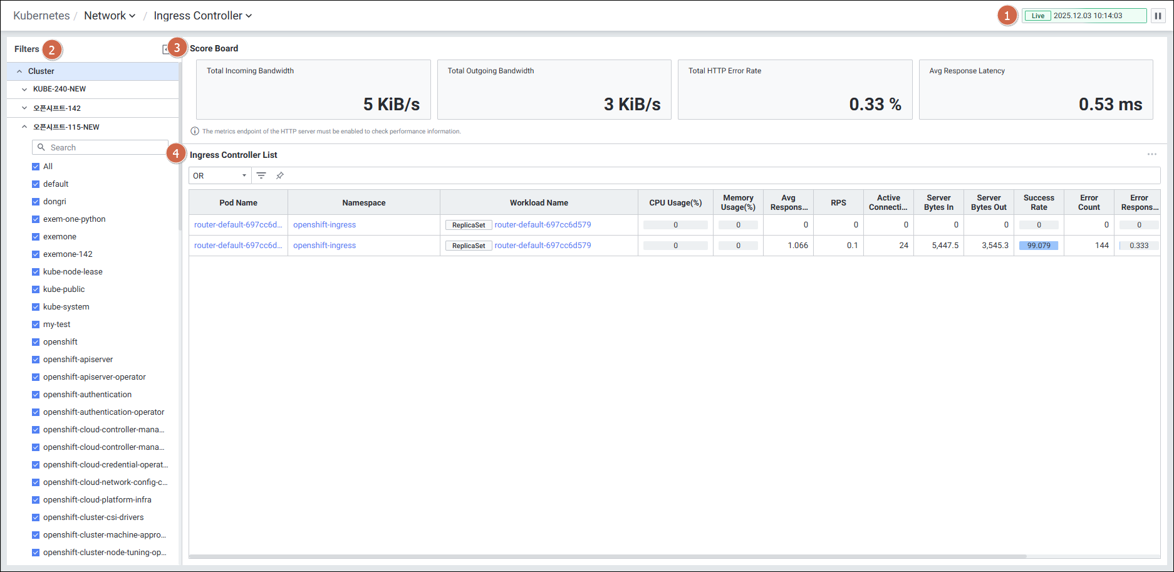Open the Ingress Controller breadcrumb menu
Viewport: 1174px width, 572px height.
click(x=202, y=16)
